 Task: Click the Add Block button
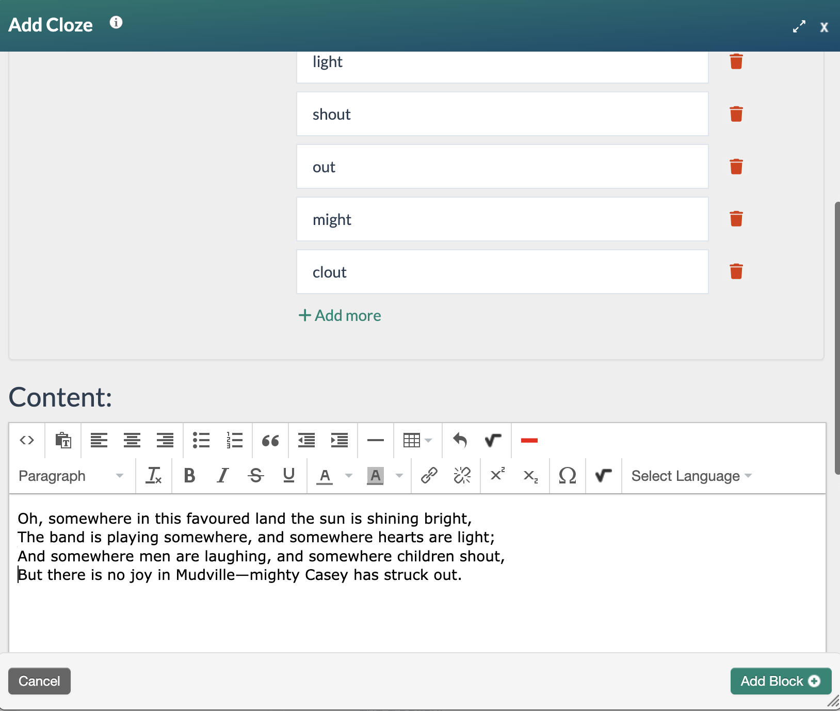coord(781,681)
